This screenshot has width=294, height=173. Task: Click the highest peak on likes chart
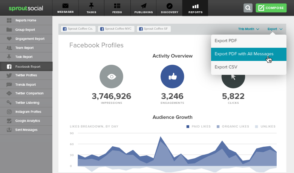click(x=161, y=137)
